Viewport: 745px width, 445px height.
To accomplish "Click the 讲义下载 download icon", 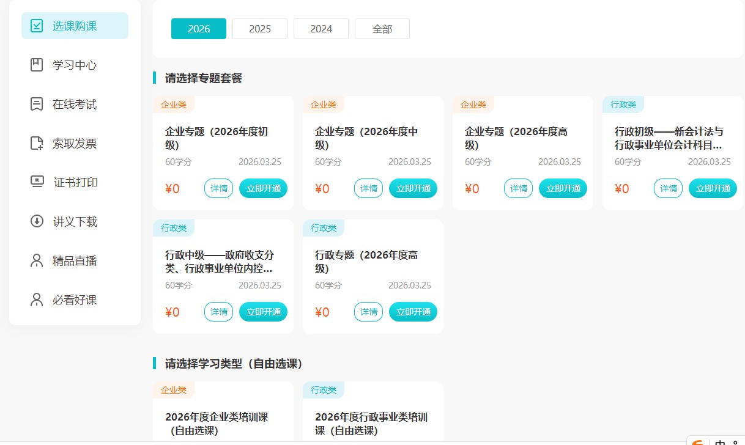I will (37, 221).
